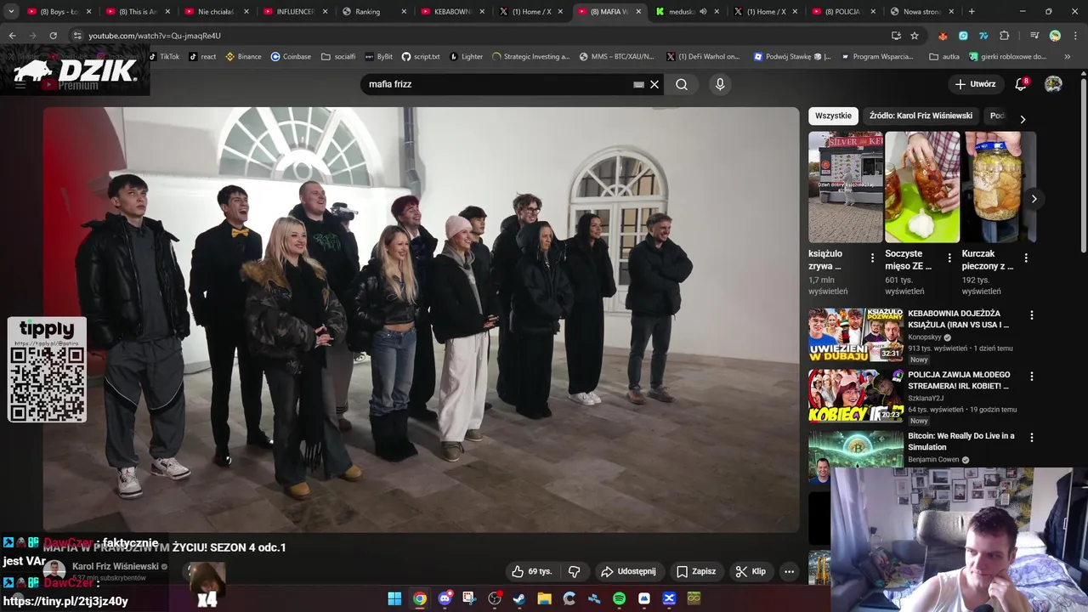Image resolution: width=1088 pixels, height=612 pixels.
Task: Open the 'książulo zrywa' short thumbnail
Action: tap(846, 187)
